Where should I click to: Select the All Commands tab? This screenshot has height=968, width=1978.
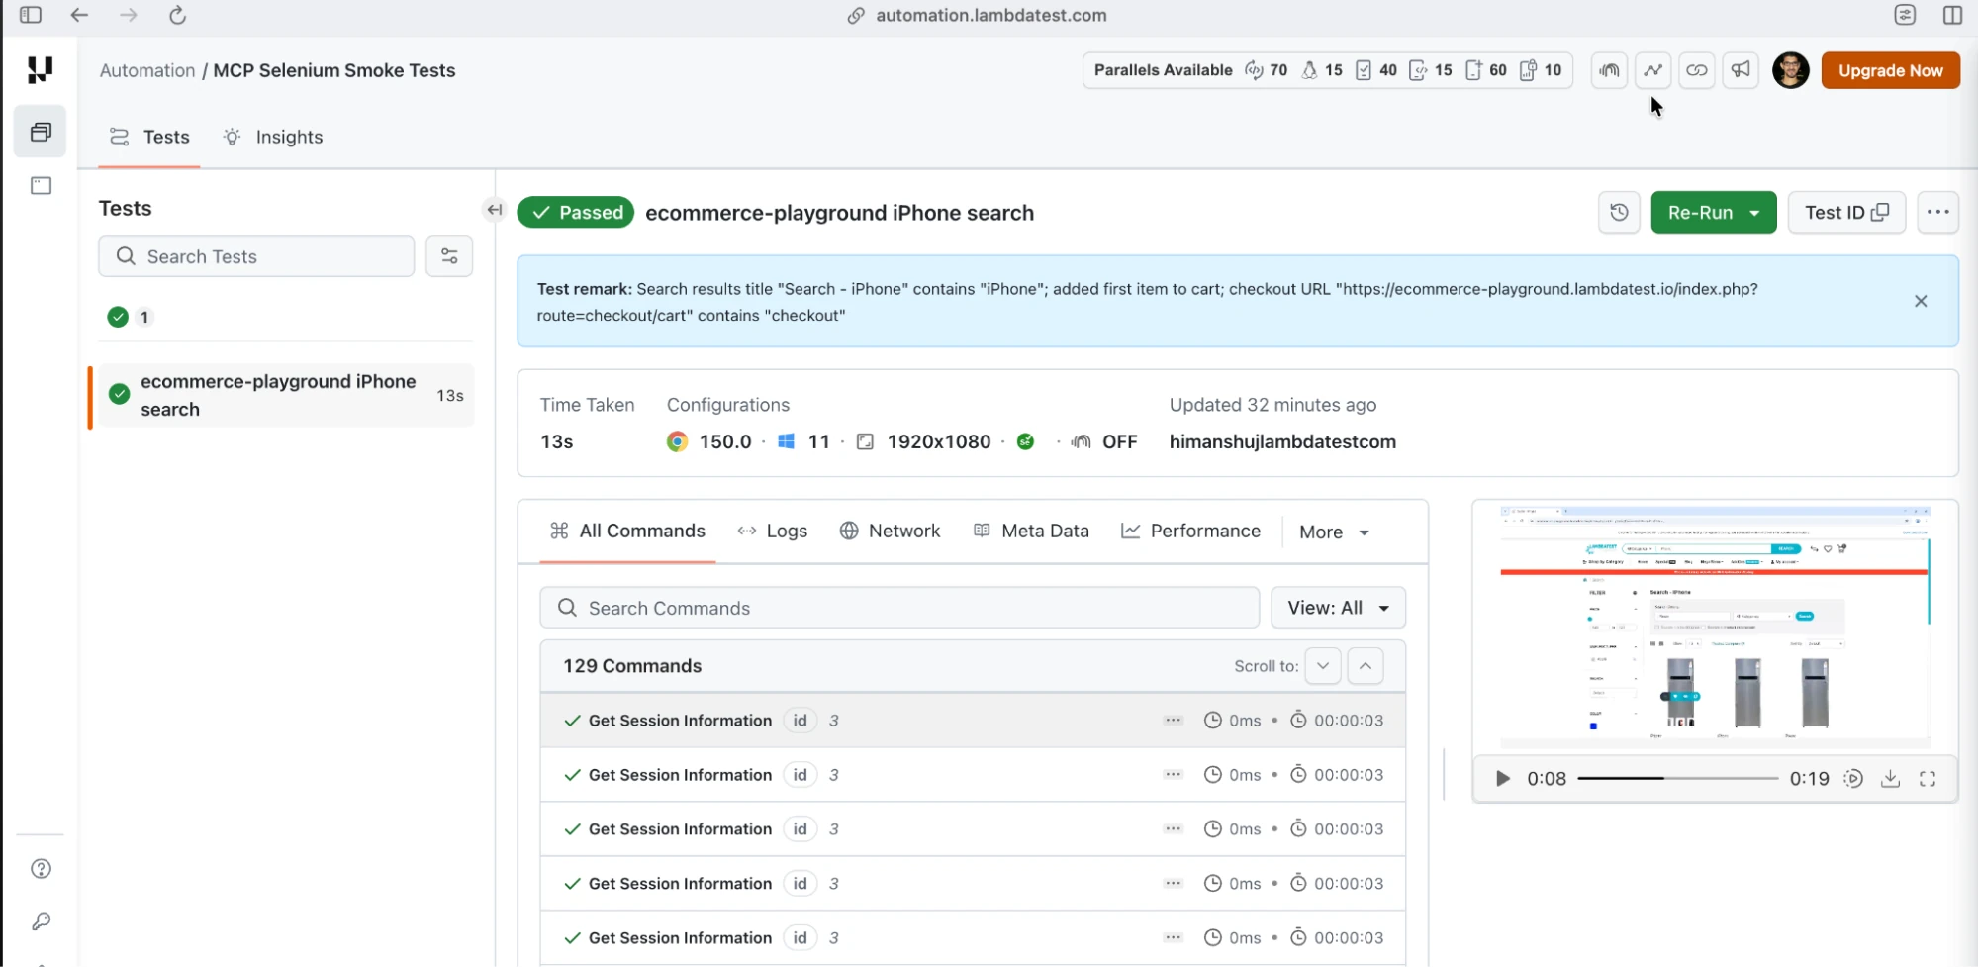click(x=627, y=532)
